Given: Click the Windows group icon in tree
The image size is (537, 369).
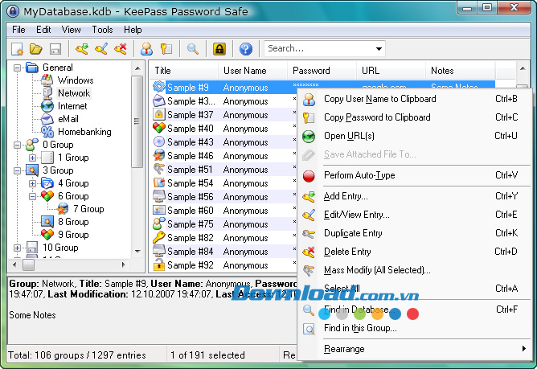Looking at the screenshot, I should [x=47, y=80].
